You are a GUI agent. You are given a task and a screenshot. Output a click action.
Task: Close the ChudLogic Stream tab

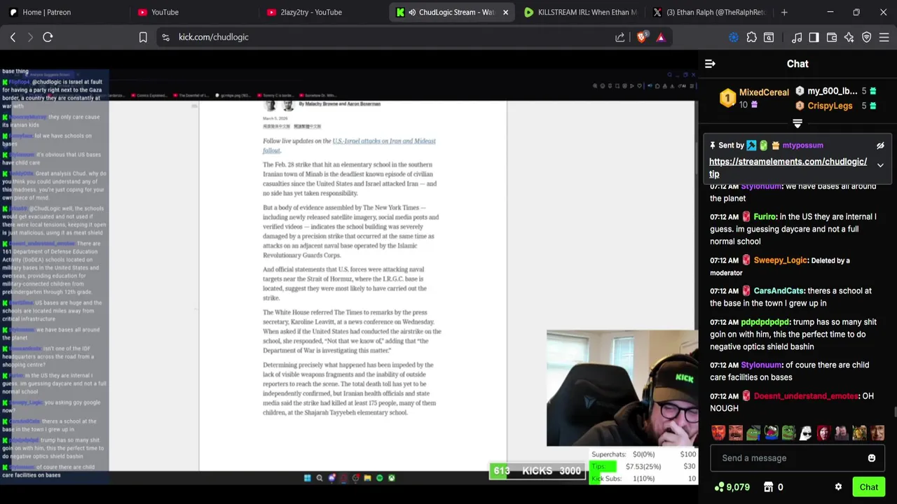505,12
